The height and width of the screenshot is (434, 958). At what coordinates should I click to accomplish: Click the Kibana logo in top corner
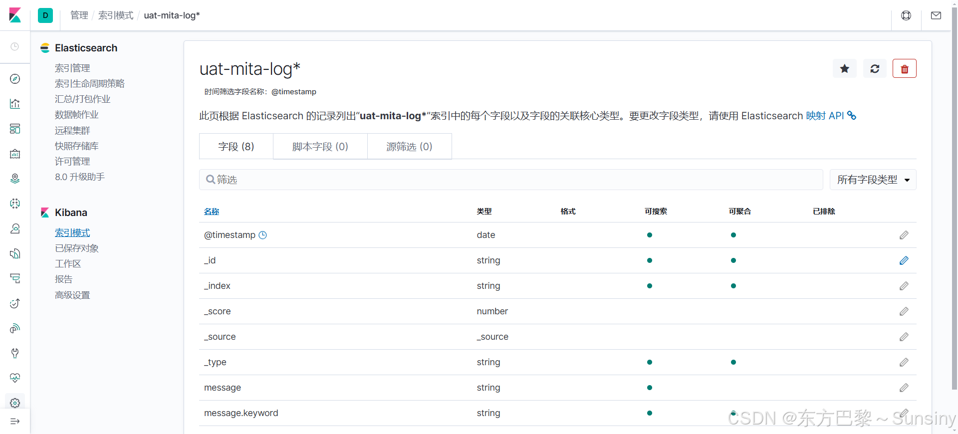tap(15, 15)
